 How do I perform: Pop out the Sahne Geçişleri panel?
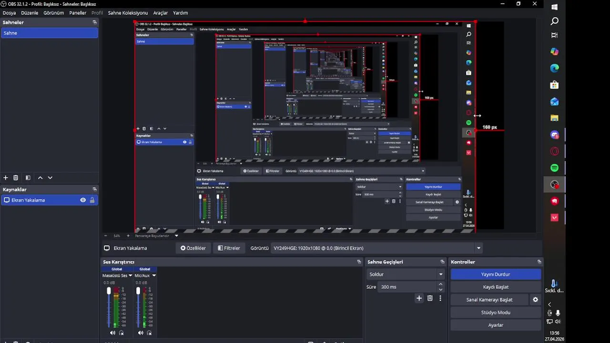442,262
